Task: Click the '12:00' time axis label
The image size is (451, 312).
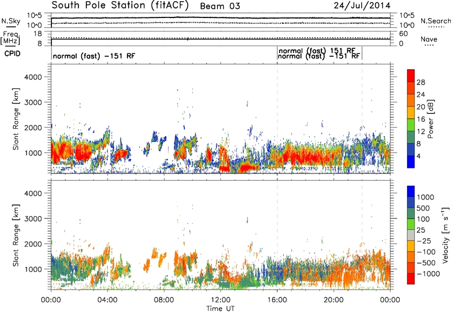Action: coord(220,300)
